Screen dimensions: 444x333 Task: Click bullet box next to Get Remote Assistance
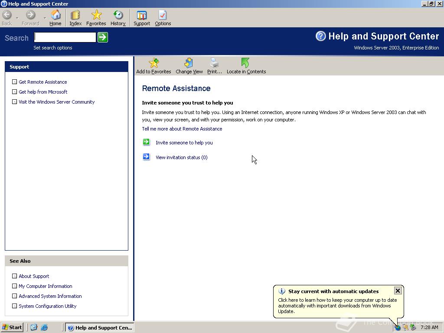[x=14, y=82]
